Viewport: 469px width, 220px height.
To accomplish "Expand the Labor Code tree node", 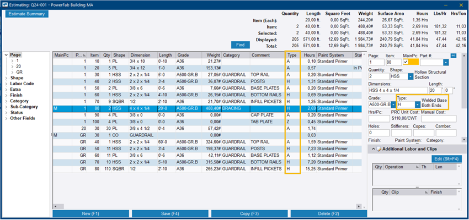I will click(7, 84).
